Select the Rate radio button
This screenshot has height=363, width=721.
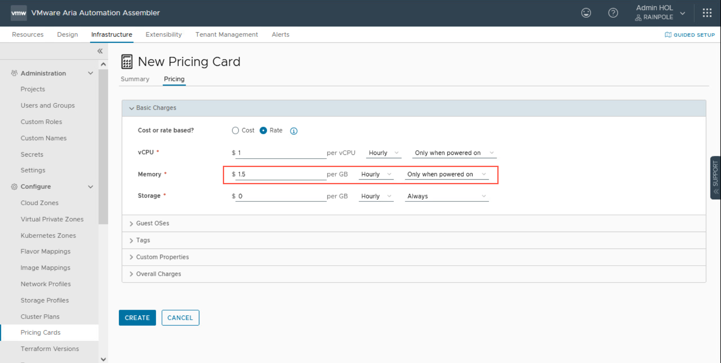pos(263,131)
